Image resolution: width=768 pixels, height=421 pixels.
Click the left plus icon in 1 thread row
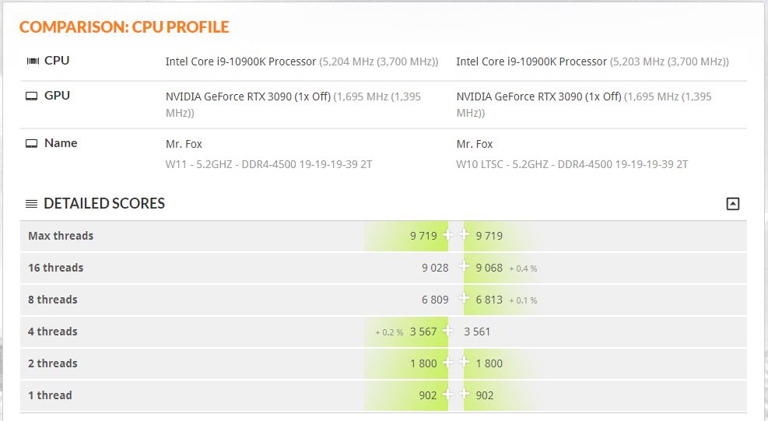(x=447, y=395)
